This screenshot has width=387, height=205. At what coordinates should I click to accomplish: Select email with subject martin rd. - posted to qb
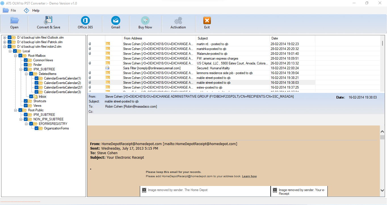tap(213, 44)
